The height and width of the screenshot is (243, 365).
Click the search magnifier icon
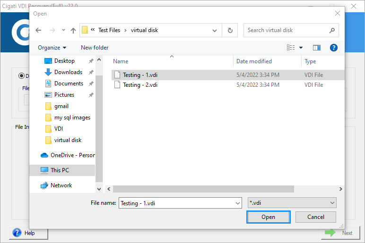[332, 30]
